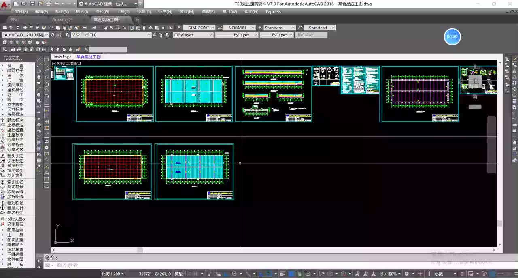The height and width of the screenshot is (278, 518).
Task: Click the ViewCube 南 direction label
Action: (475, 97)
